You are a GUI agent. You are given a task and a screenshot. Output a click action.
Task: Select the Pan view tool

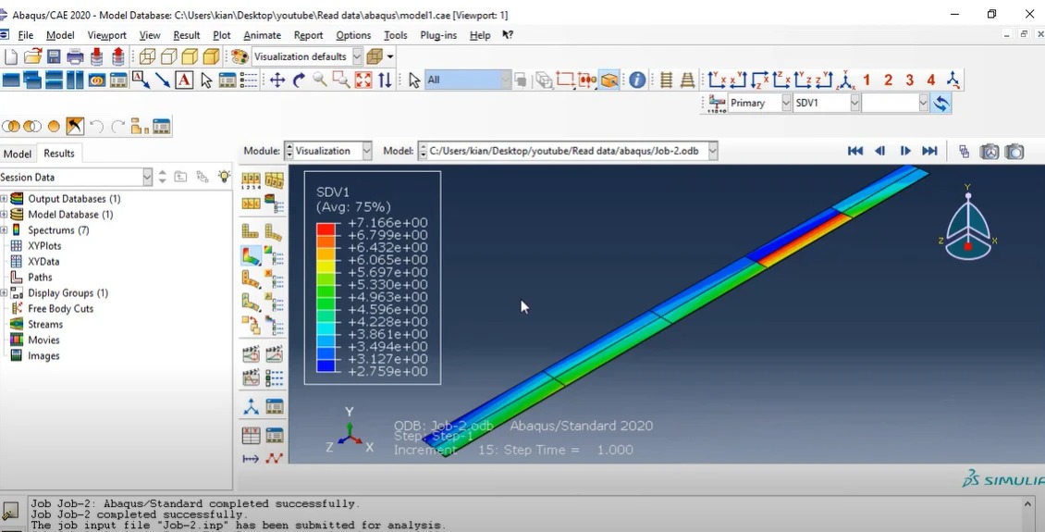pos(277,80)
